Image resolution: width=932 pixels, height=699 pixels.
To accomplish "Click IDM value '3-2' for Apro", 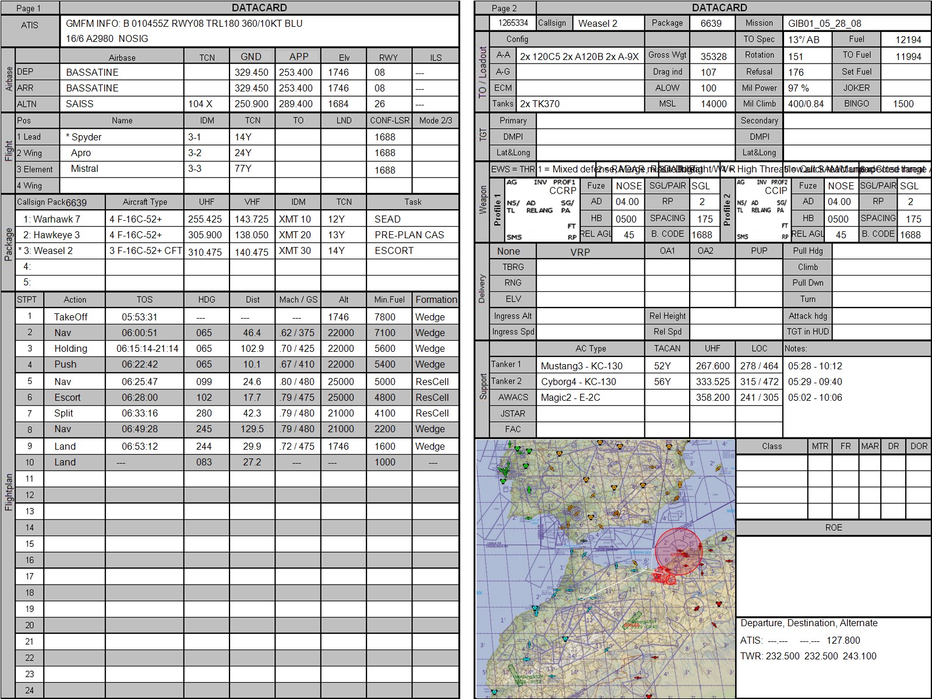I will [x=195, y=153].
